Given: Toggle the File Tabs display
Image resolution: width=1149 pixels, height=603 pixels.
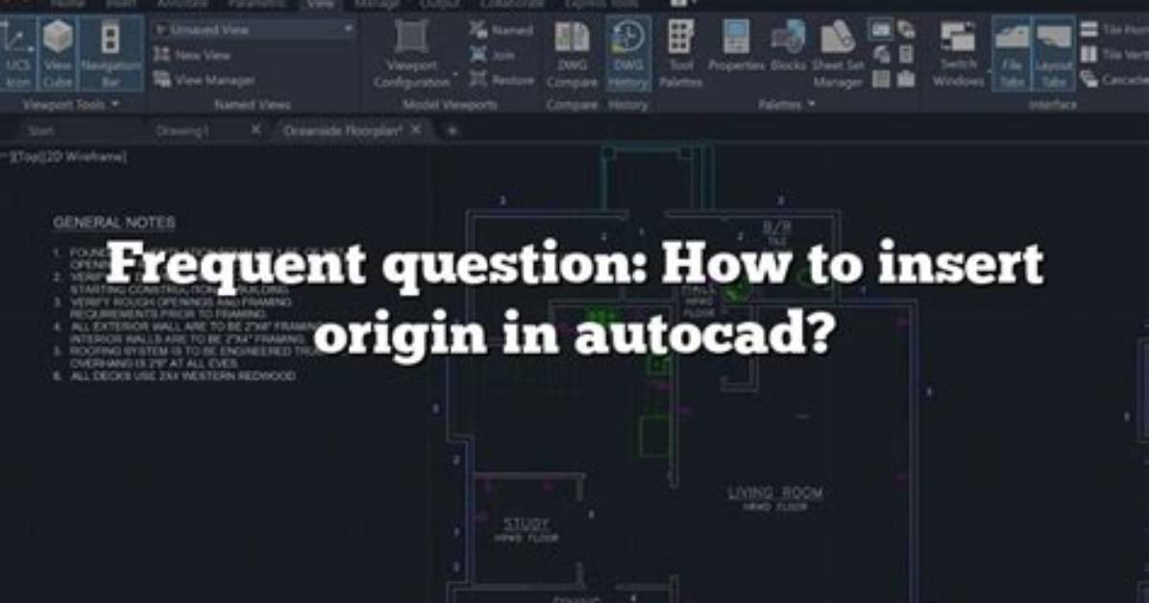Looking at the screenshot, I should pos(1012,54).
